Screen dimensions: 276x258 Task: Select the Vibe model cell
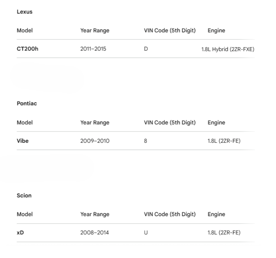click(23, 141)
